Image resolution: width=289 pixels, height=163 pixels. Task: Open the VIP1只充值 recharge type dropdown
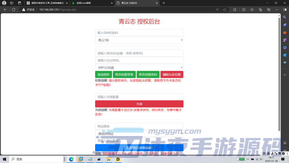click(139, 67)
